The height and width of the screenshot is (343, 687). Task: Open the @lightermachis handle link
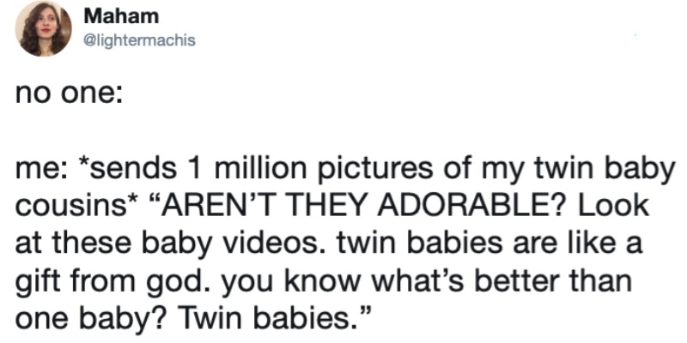[139, 40]
